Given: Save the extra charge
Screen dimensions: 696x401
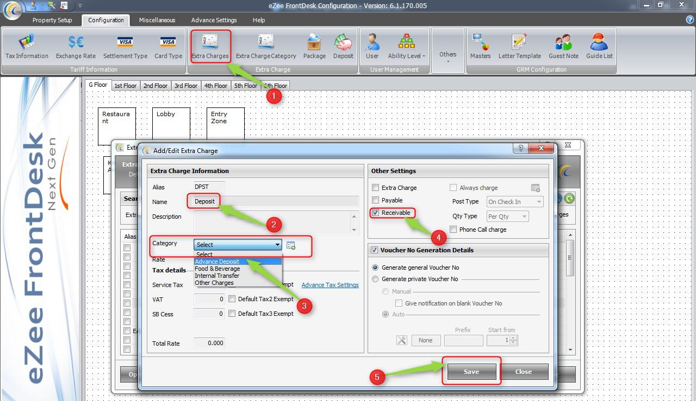Looking at the screenshot, I should (x=471, y=372).
